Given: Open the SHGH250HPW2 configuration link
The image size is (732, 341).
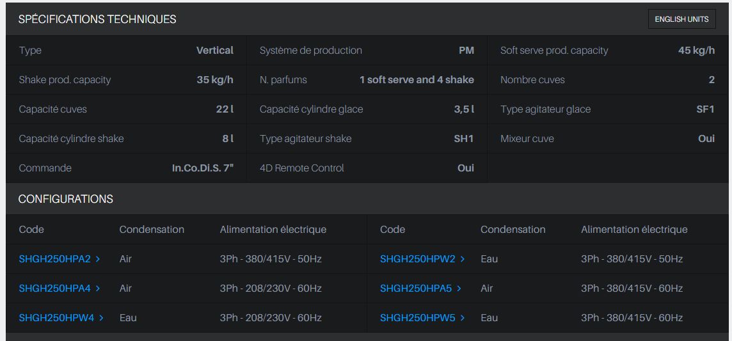Looking at the screenshot, I should click(x=417, y=259).
